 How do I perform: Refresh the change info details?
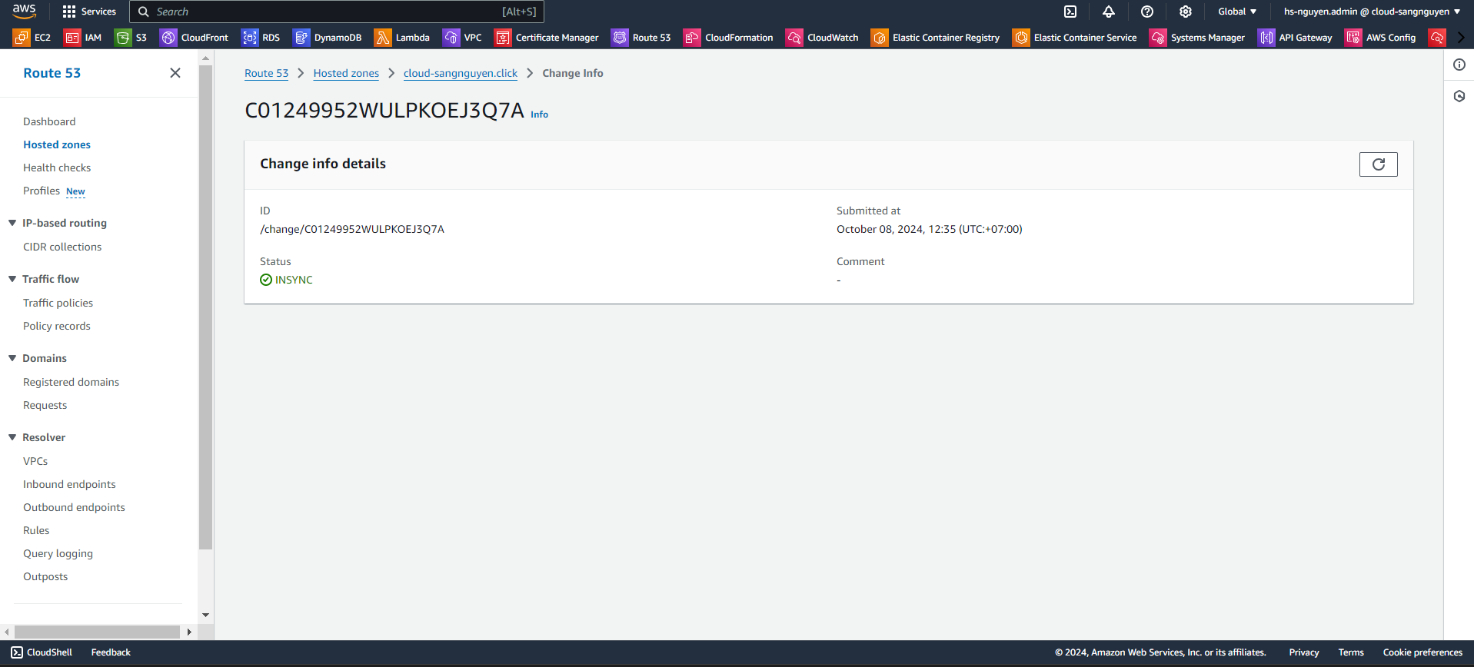point(1378,164)
